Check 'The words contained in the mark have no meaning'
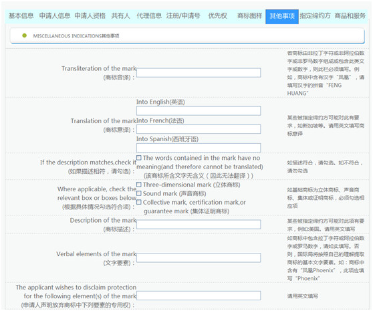This screenshot has height=311, width=373. coord(139,158)
